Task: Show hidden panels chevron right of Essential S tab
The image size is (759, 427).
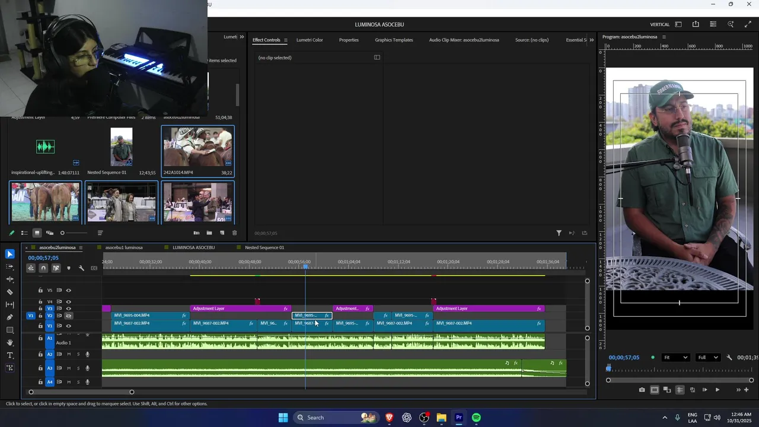Action: [x=591, y=40]
